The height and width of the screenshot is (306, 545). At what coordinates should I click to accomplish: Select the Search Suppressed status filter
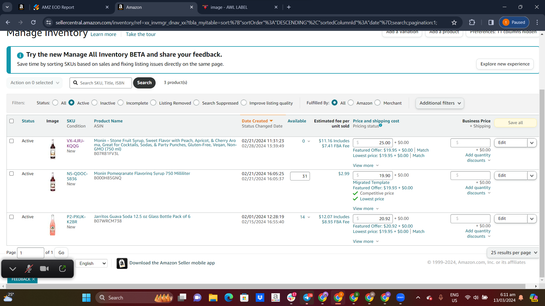point(196,103)
